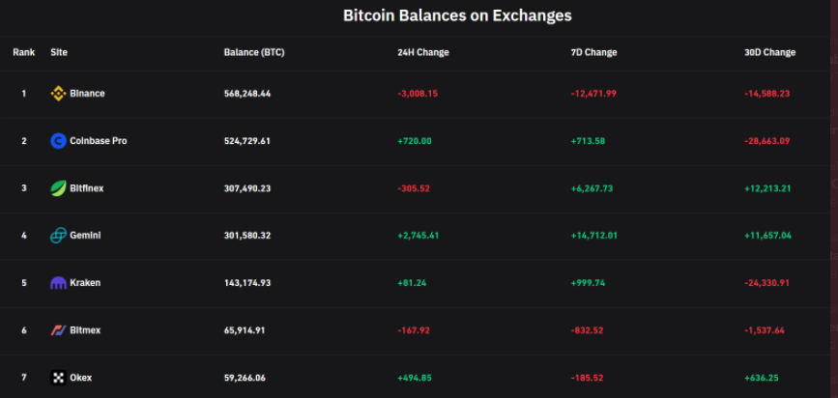Select Okex 30D change value +636.25

click(762, 378)
